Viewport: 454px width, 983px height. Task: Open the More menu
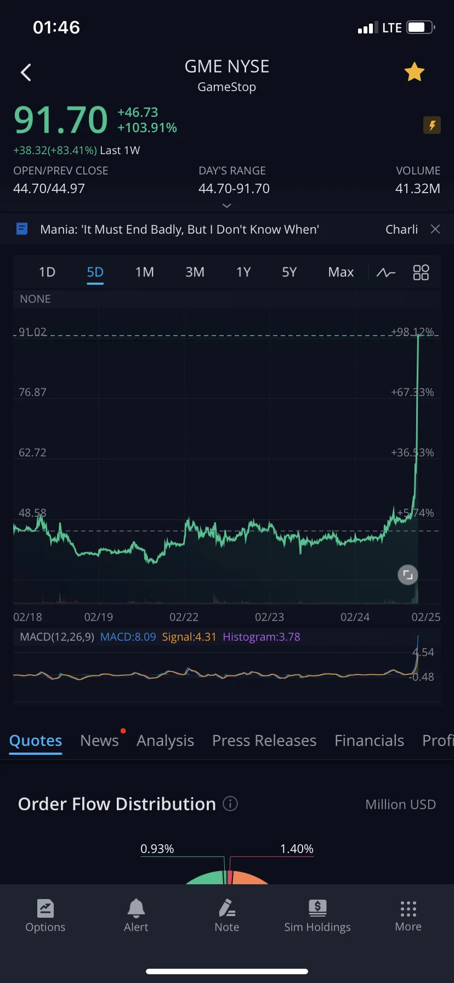click(x=408, y=916)
